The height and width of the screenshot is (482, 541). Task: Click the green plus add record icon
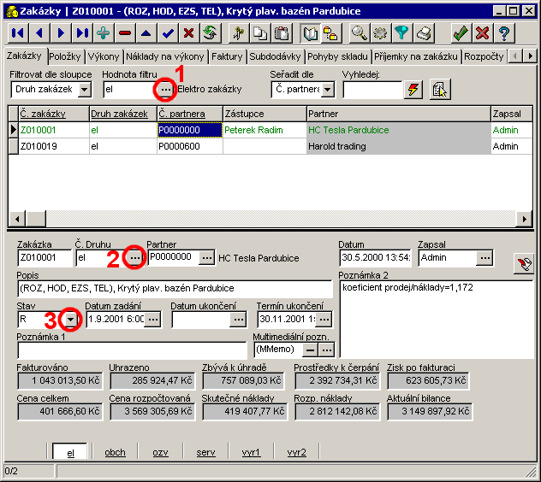pyautogui.click(x=104, y=33)
